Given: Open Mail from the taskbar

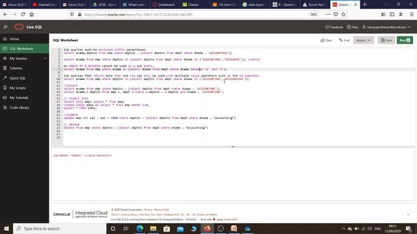Looking at the screenshot, I should (x=180, y=228).
